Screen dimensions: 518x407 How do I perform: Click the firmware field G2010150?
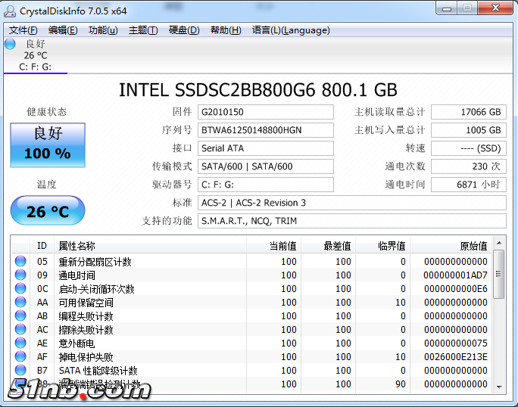pos(266,112)
